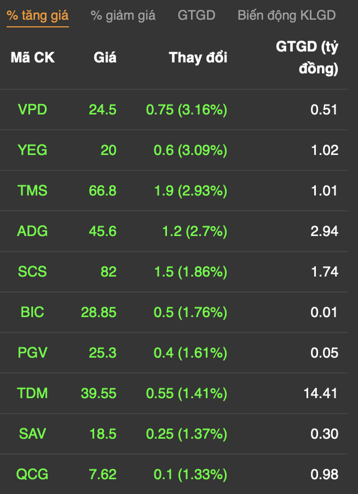Click TDM's 14.41 trading value cell
This screenshot has width=358, height=494.
point(321,393)
